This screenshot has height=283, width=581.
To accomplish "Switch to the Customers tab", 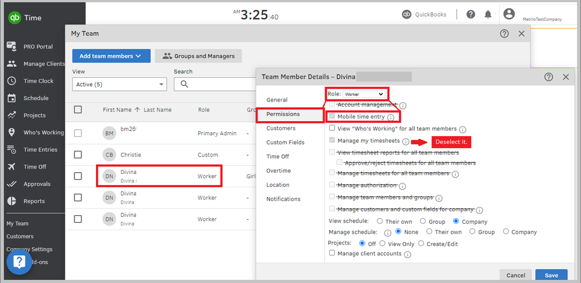I will [x=281, y=128].
